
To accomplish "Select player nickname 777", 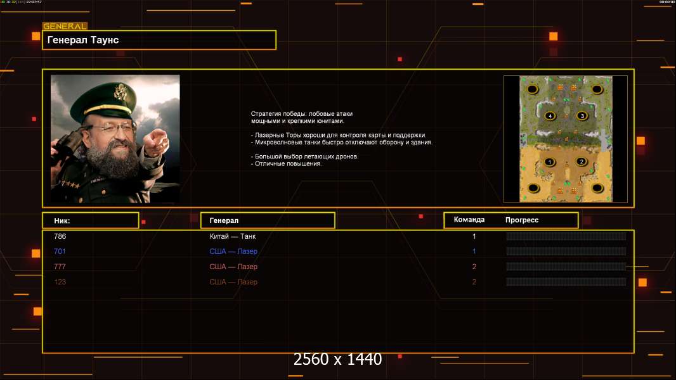I will pyautogui.click(x=60, y=267).
